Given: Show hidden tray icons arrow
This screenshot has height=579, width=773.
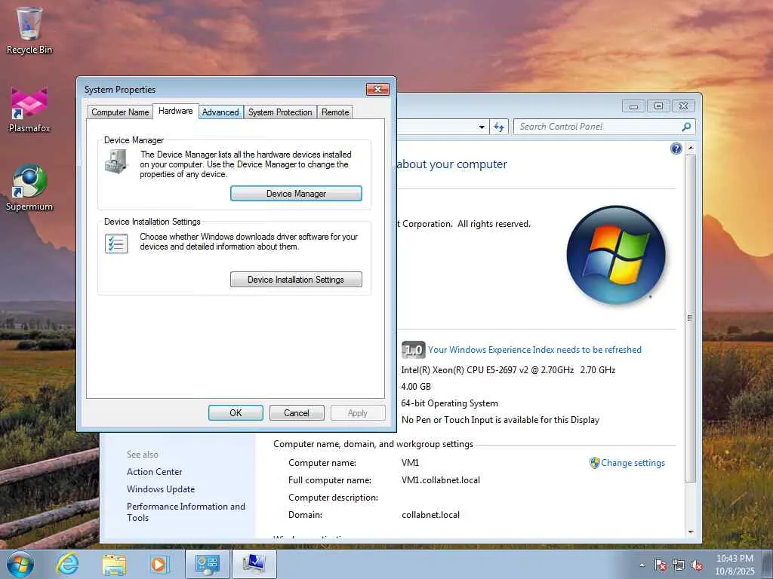Looking at the screenshot, I should (x=642, y=565).
